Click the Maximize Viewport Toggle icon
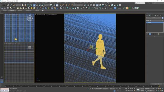This screenshot has height=92, width=164. [x=162, y=91]
